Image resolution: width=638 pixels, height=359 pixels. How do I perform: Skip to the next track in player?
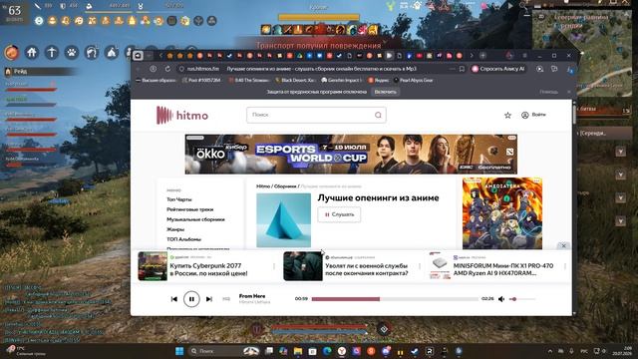point(208,299)
